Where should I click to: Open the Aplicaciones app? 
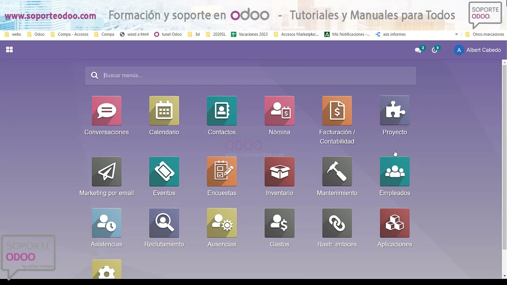coord(395,223)
